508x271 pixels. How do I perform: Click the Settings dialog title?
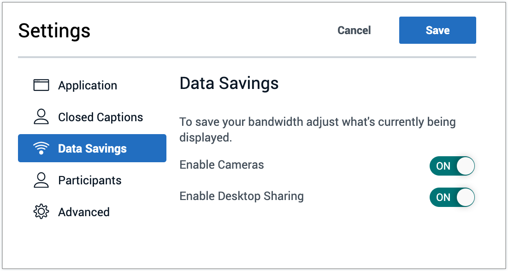click(x=54, y=31)
